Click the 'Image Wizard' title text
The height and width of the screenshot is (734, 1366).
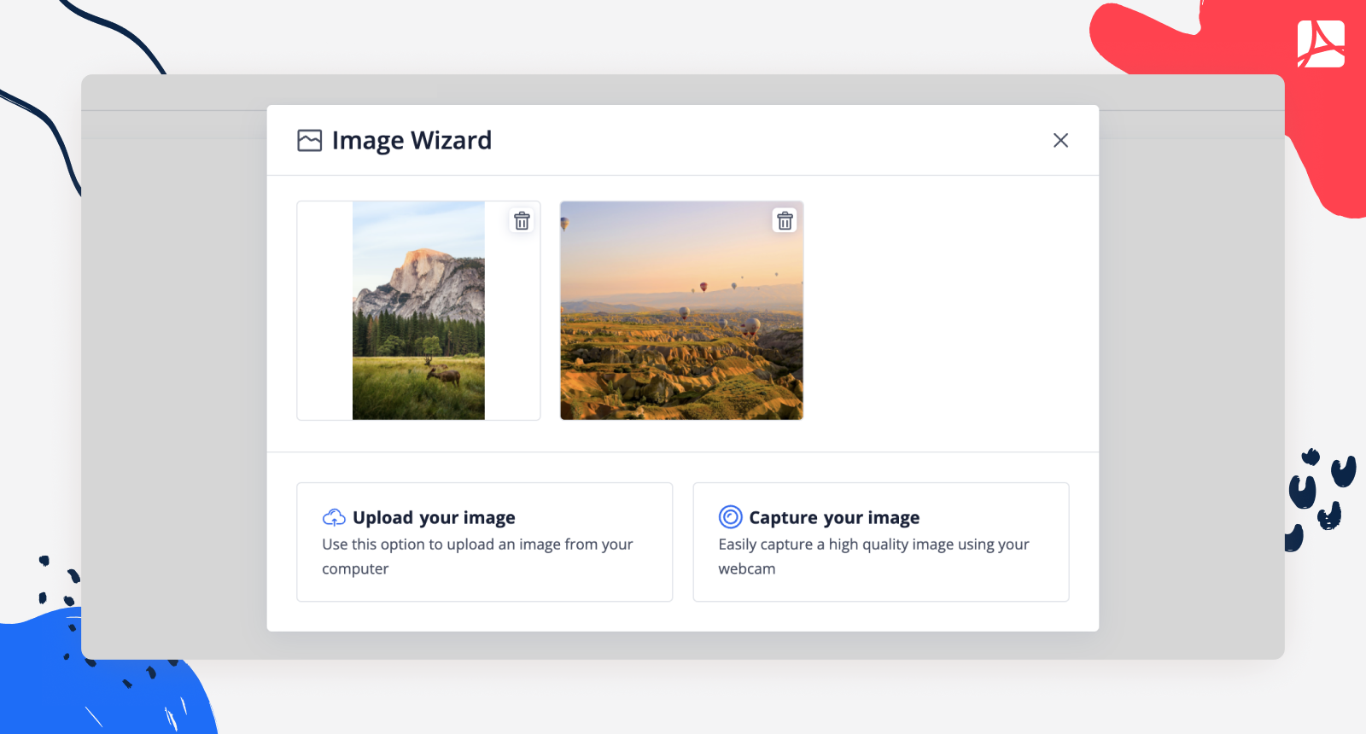[x=412, y=141]
